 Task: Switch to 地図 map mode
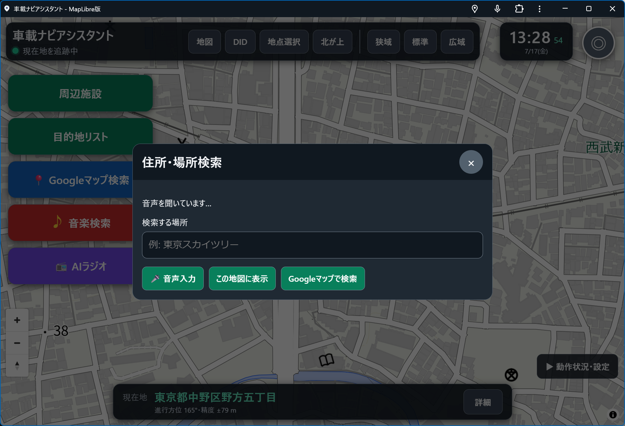coord(204,42)
